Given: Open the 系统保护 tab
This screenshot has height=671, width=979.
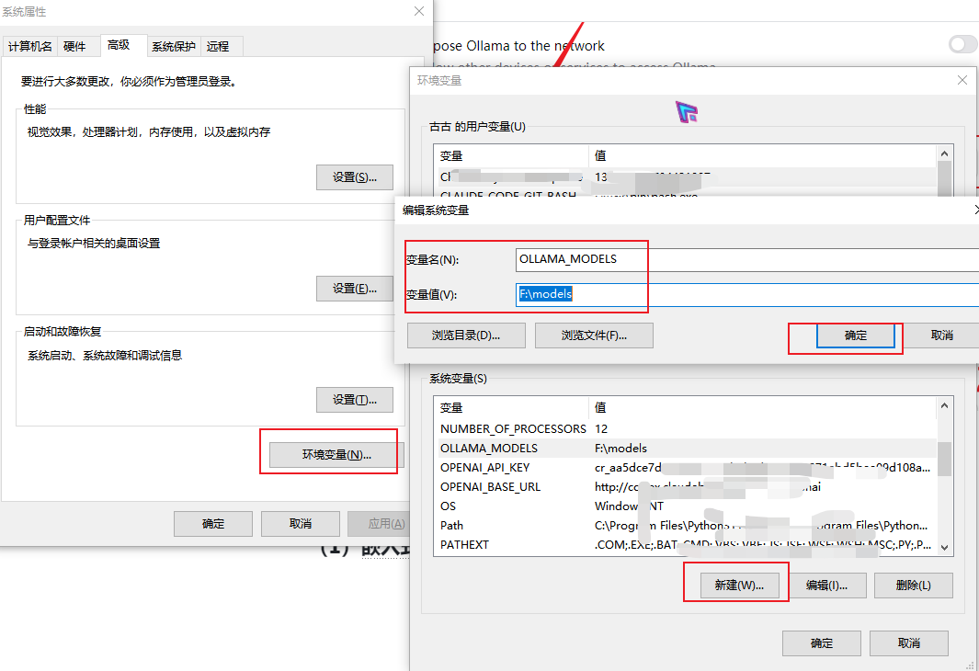Looking at the screenshot, I should (174, 46).
